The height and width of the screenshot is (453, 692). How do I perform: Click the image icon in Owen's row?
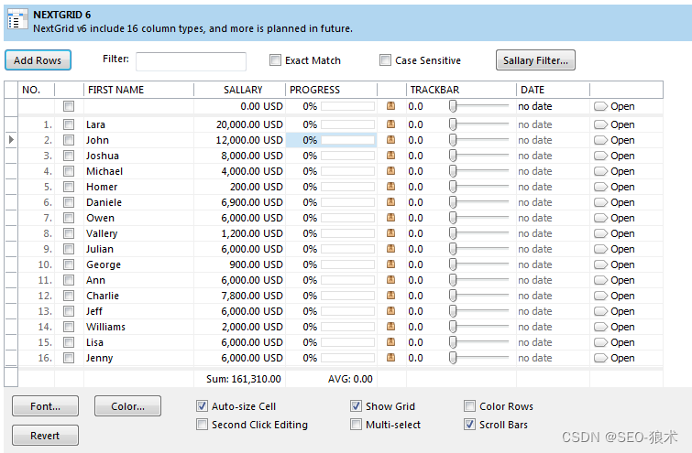point(390,218)
